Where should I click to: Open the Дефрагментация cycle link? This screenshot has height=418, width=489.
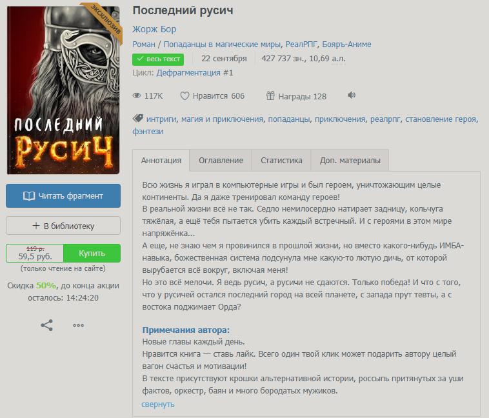tap(195, 73)
